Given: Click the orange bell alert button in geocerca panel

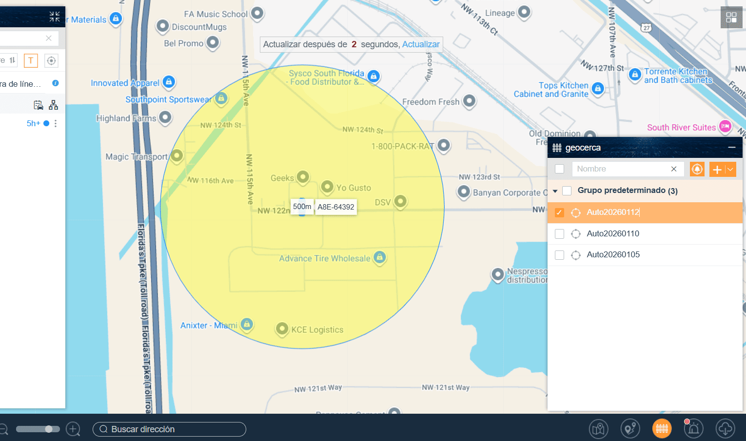Looking at the screenshot, I should pyautogui.click(x=697, y=169).
